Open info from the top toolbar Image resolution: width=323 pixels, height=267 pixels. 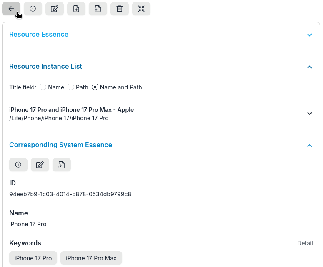coord(33,9)
